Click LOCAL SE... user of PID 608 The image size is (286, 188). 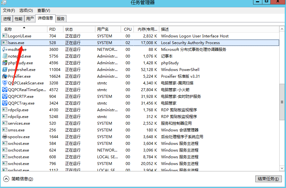click(108, 157)
